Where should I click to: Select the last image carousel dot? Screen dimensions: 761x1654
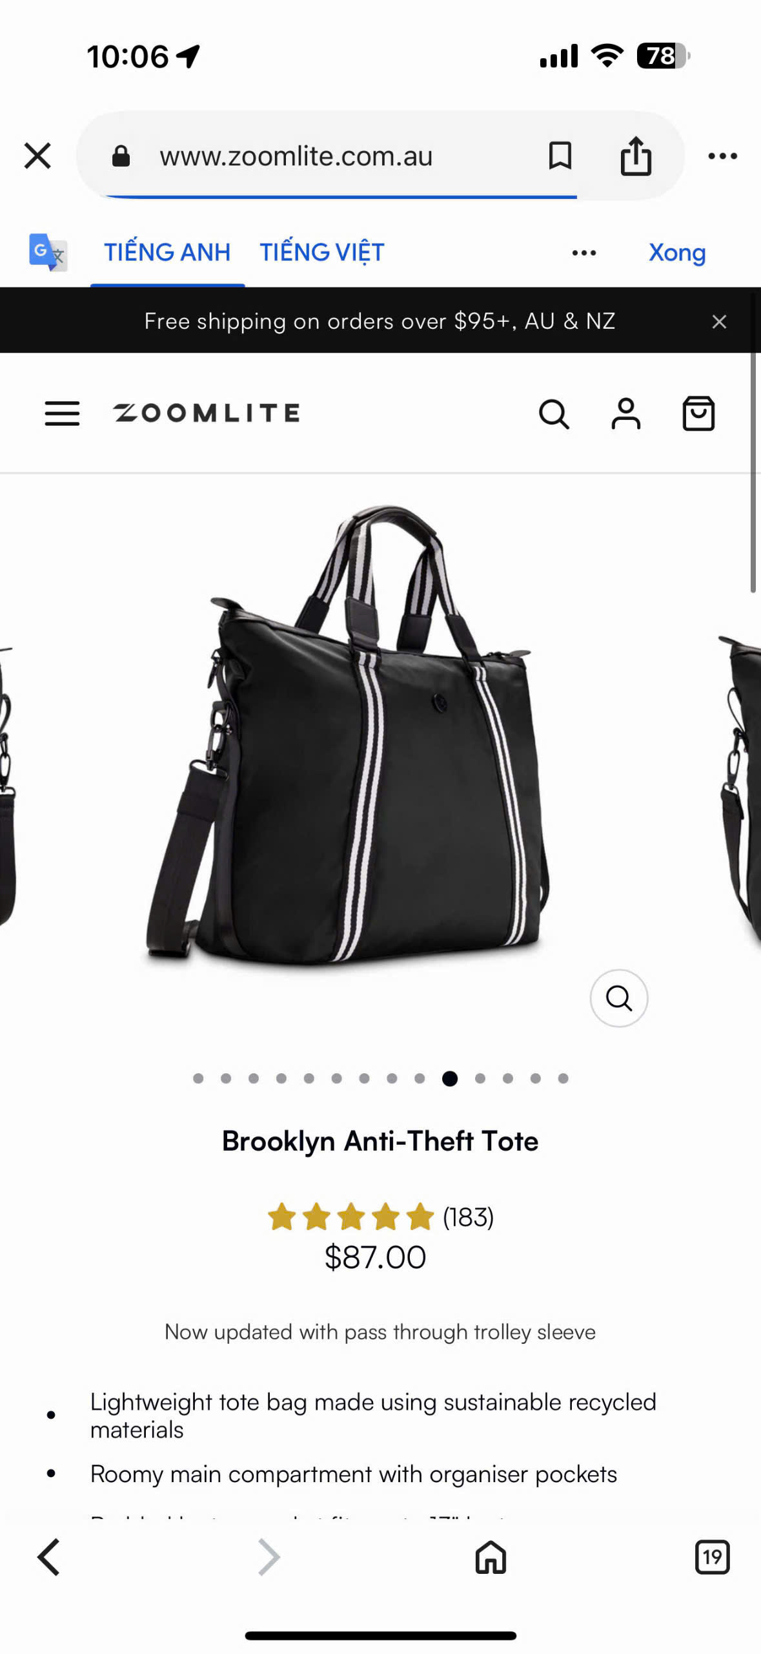coord(563,1078)
